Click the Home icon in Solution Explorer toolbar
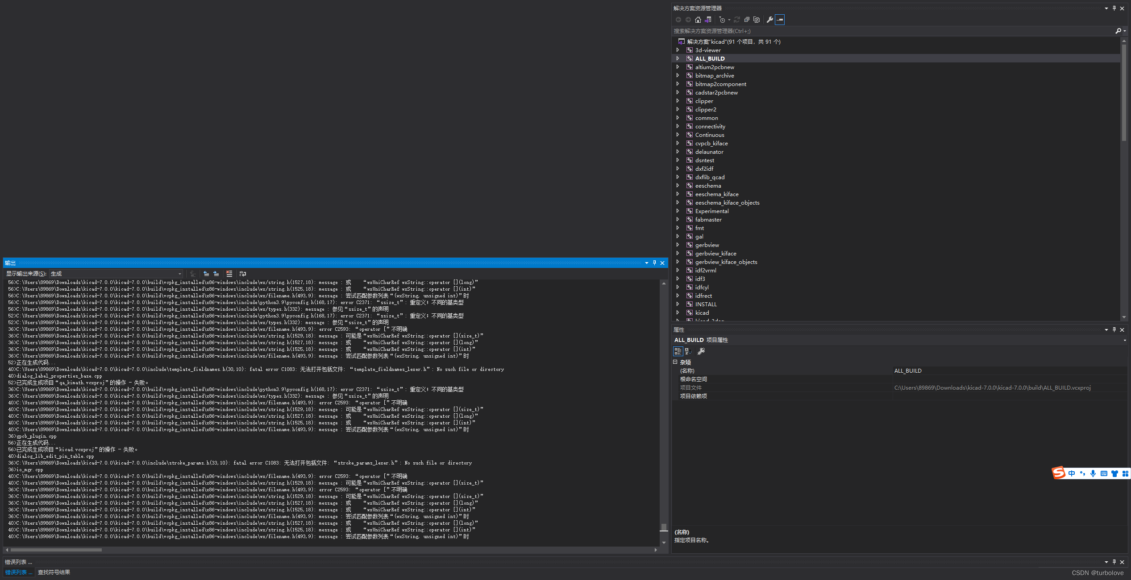 point(698,20)
